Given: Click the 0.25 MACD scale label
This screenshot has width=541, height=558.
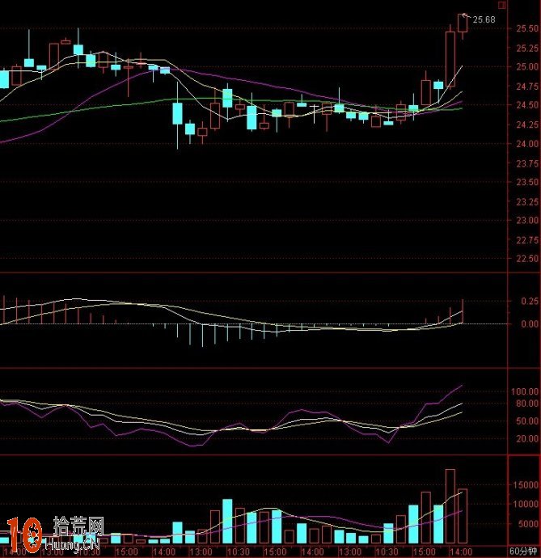Looking at the screenshot, I should point(529,301).
